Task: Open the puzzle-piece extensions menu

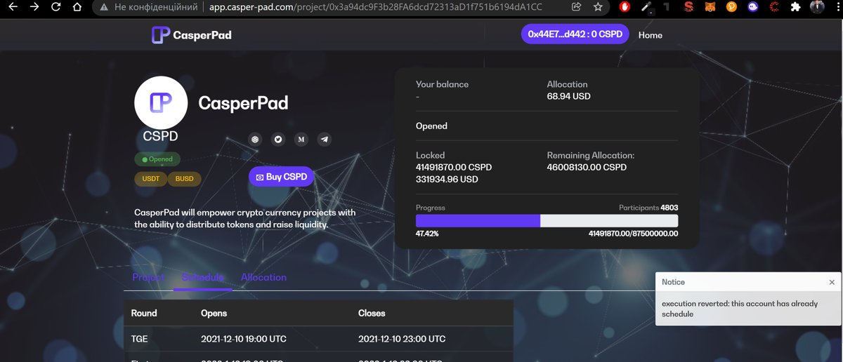Action: 795,8
